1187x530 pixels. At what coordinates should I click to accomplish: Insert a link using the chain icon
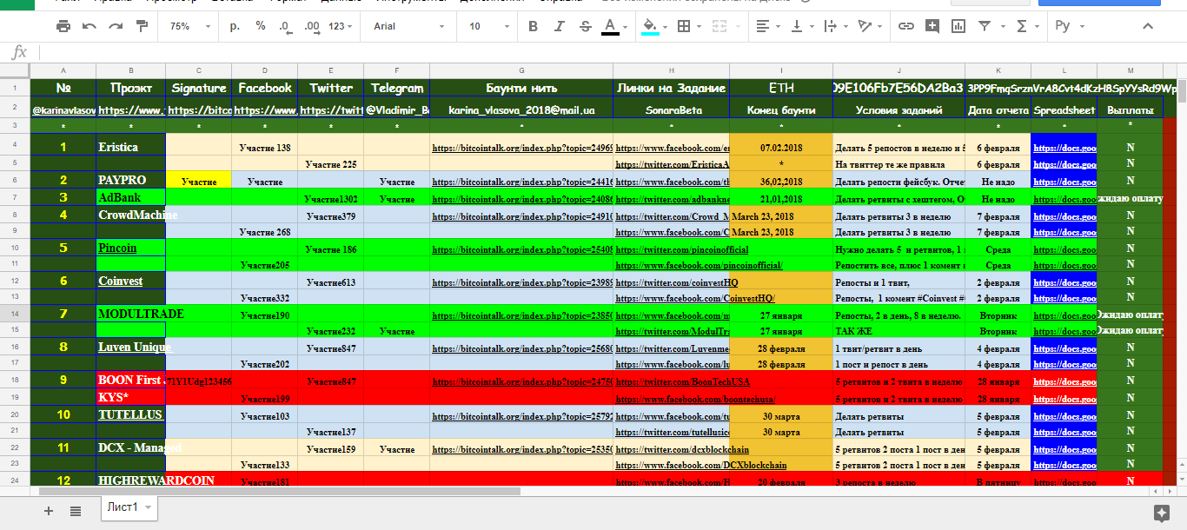(x=906, y=26)
